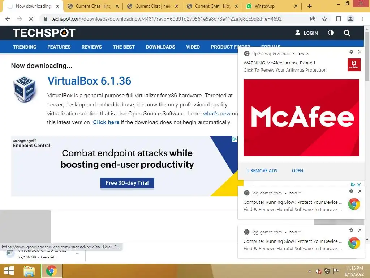Screen dimensions: 370x278
Task: Open the TRENDING menu
Action: (x=25, y=47)
